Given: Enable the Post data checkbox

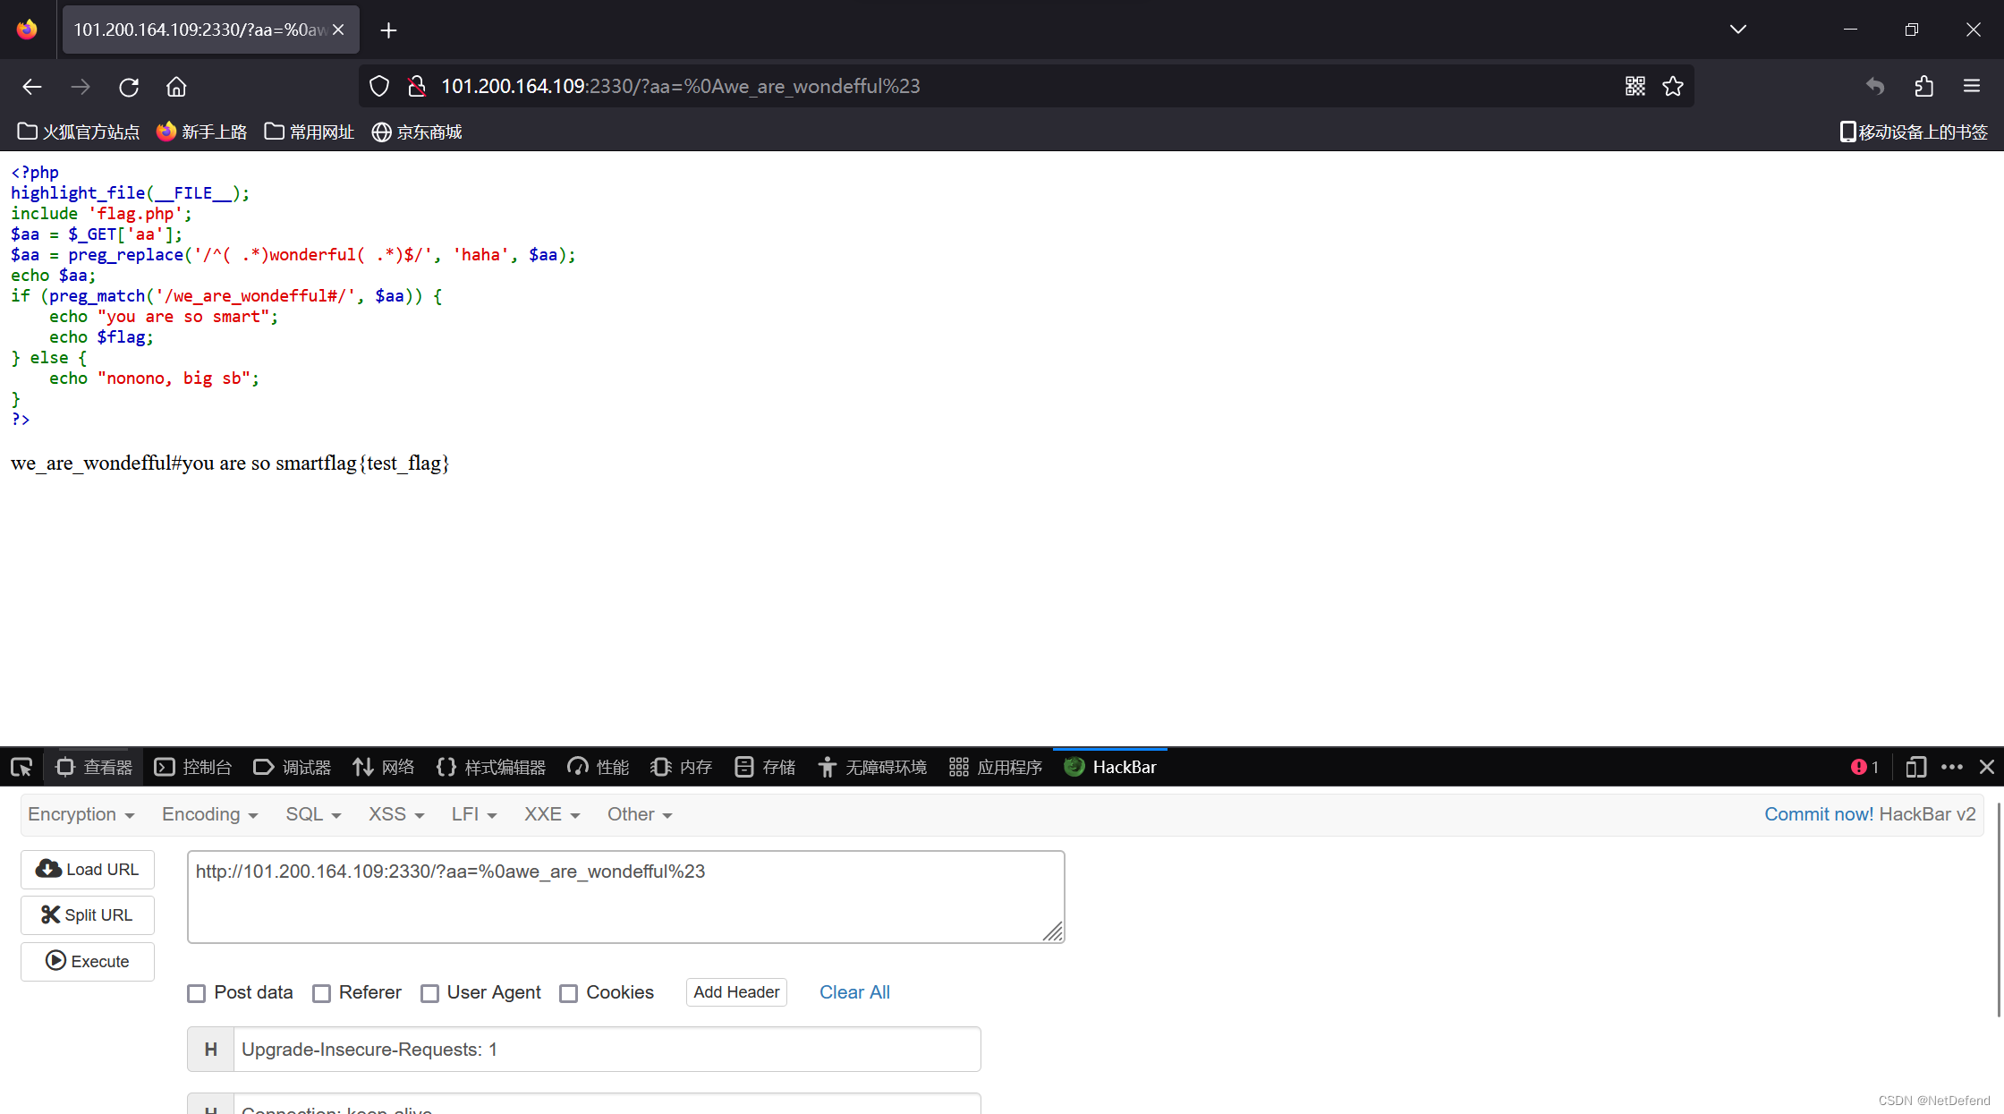Looking at the screenshot, I should point(198,992).
